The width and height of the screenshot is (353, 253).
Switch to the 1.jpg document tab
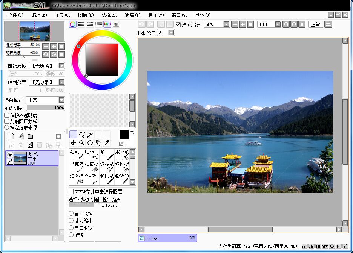pos(167,238)
